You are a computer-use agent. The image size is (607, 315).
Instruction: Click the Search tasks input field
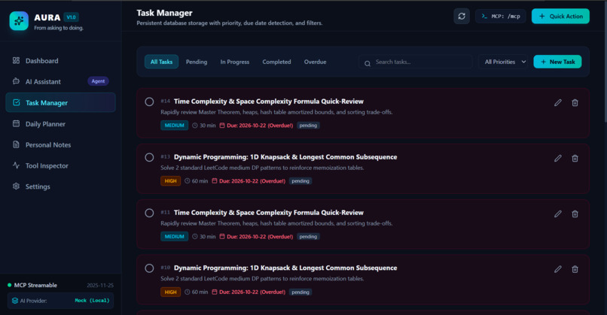tap(416, 62)
